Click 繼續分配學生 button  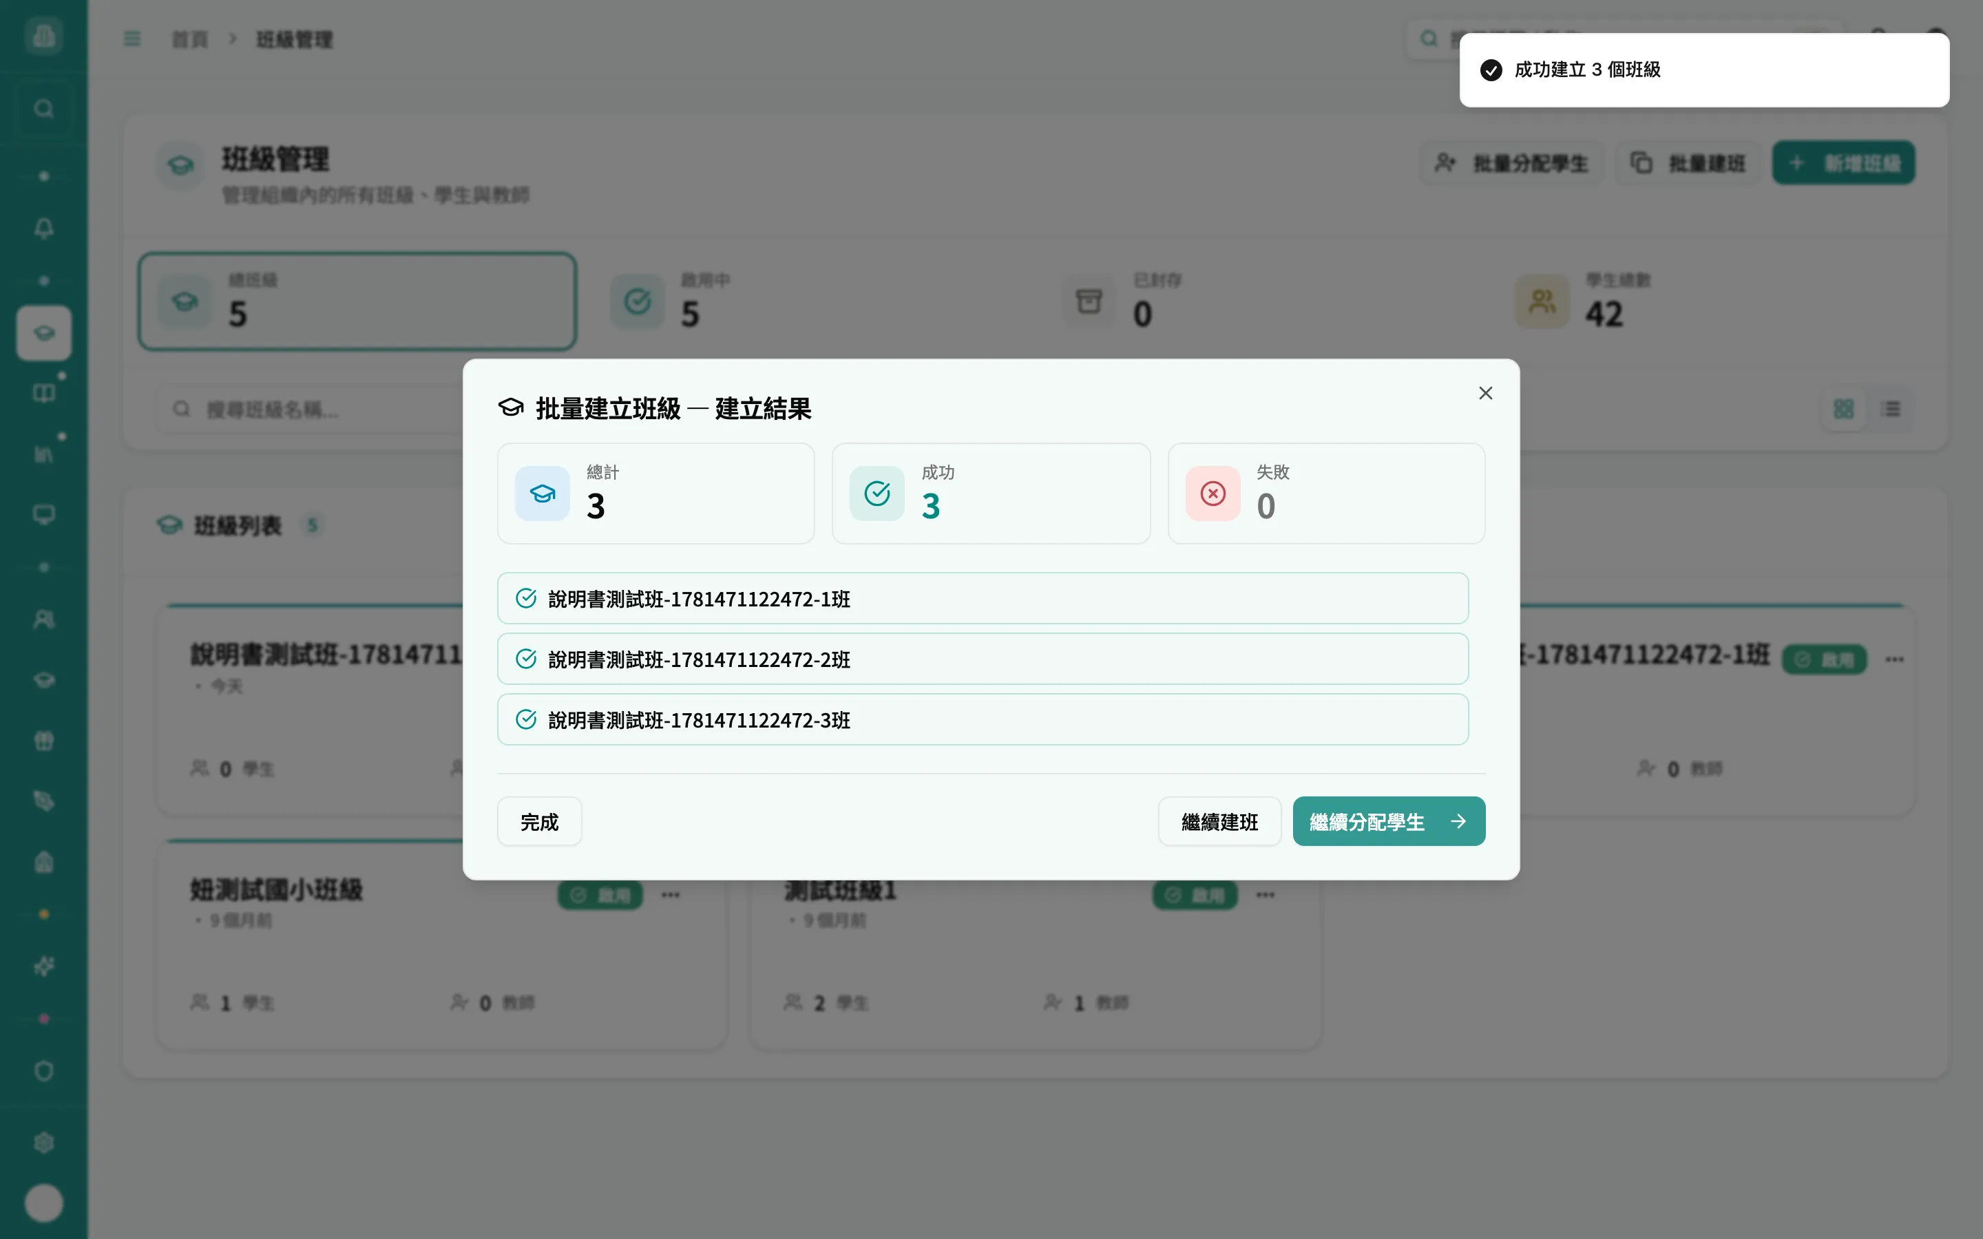tap(1389, 821)
